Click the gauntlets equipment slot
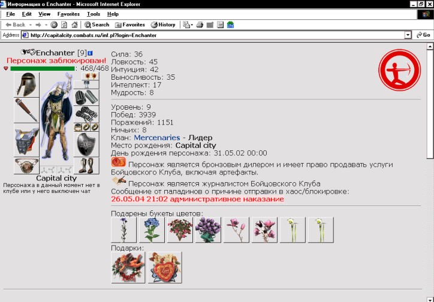Screen dimensions: 434x302 86,114
